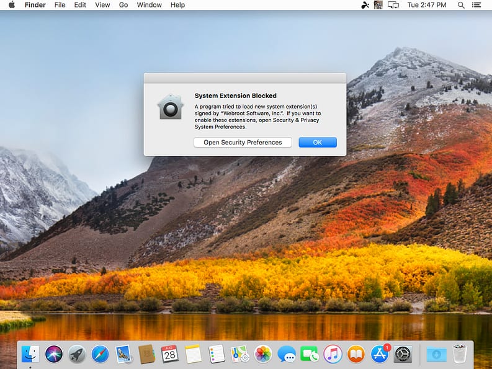Open Messages app in dock
This screenshot has height=369, width=492.
pos(286,354)
